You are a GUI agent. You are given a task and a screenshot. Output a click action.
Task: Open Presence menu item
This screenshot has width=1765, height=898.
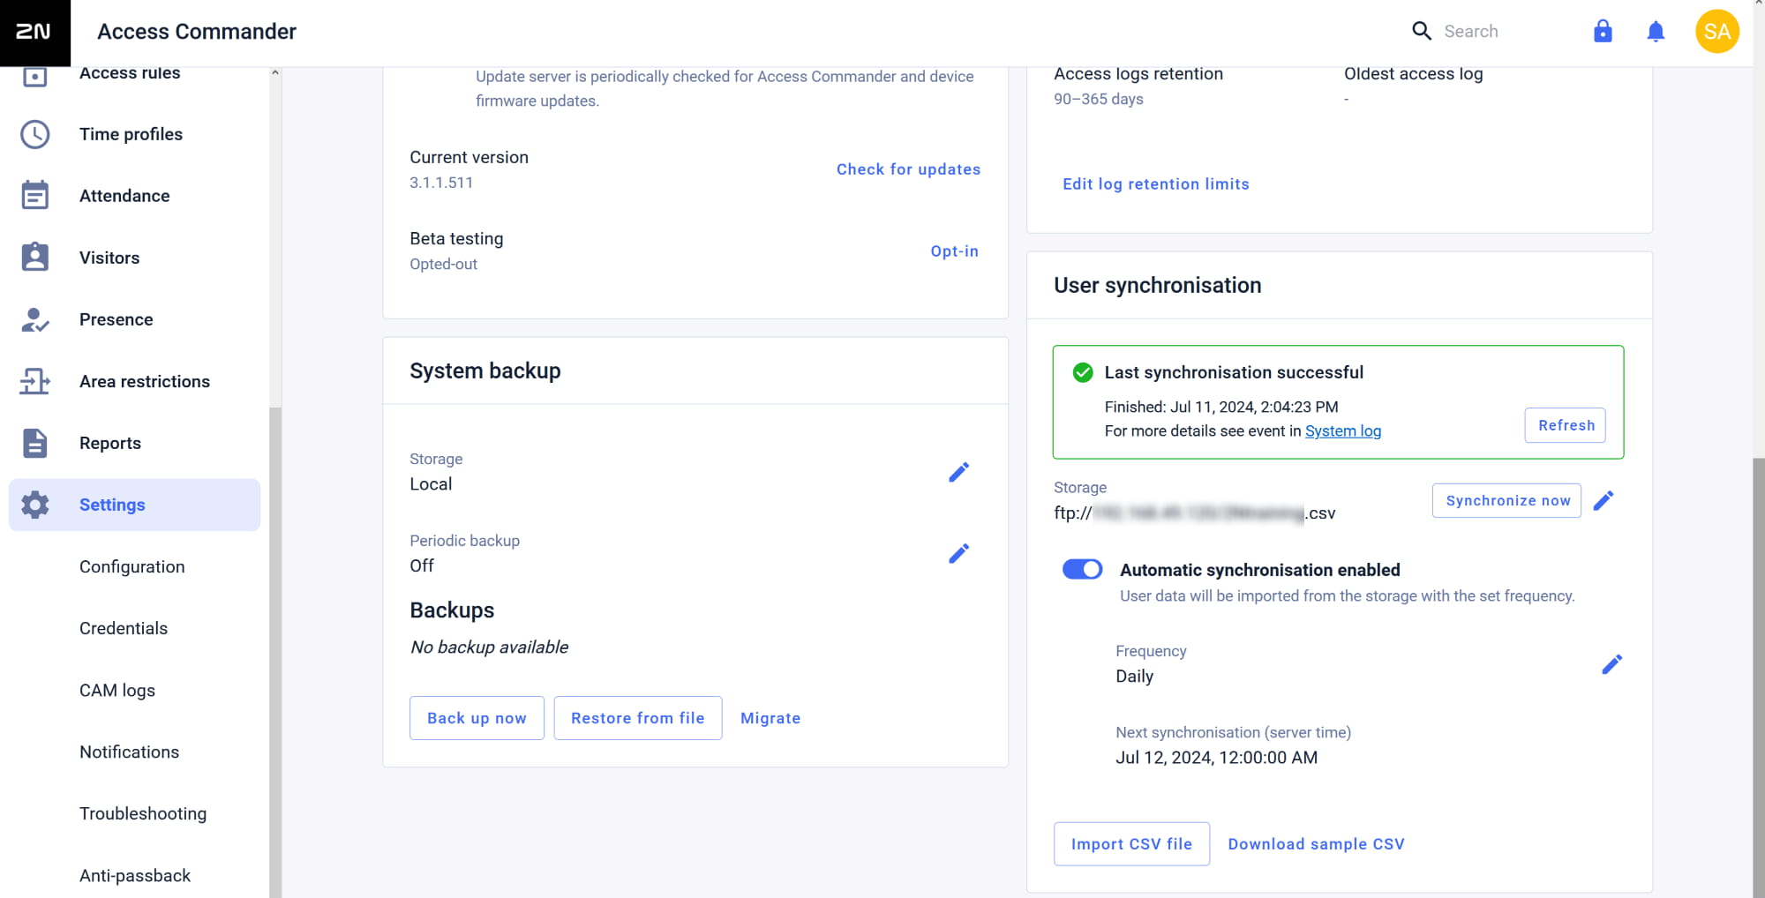[x=116, y=319]
